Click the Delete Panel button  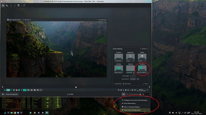(x=117, y=84)
